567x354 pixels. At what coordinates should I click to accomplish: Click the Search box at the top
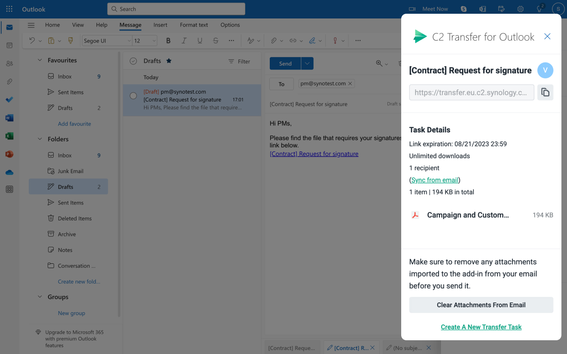click(176, 9)
